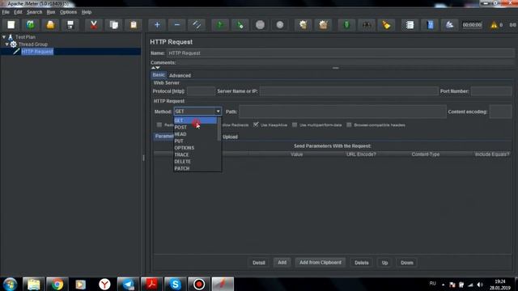Open the Edit menu
518x291 pixels.
tap(18, 12)
